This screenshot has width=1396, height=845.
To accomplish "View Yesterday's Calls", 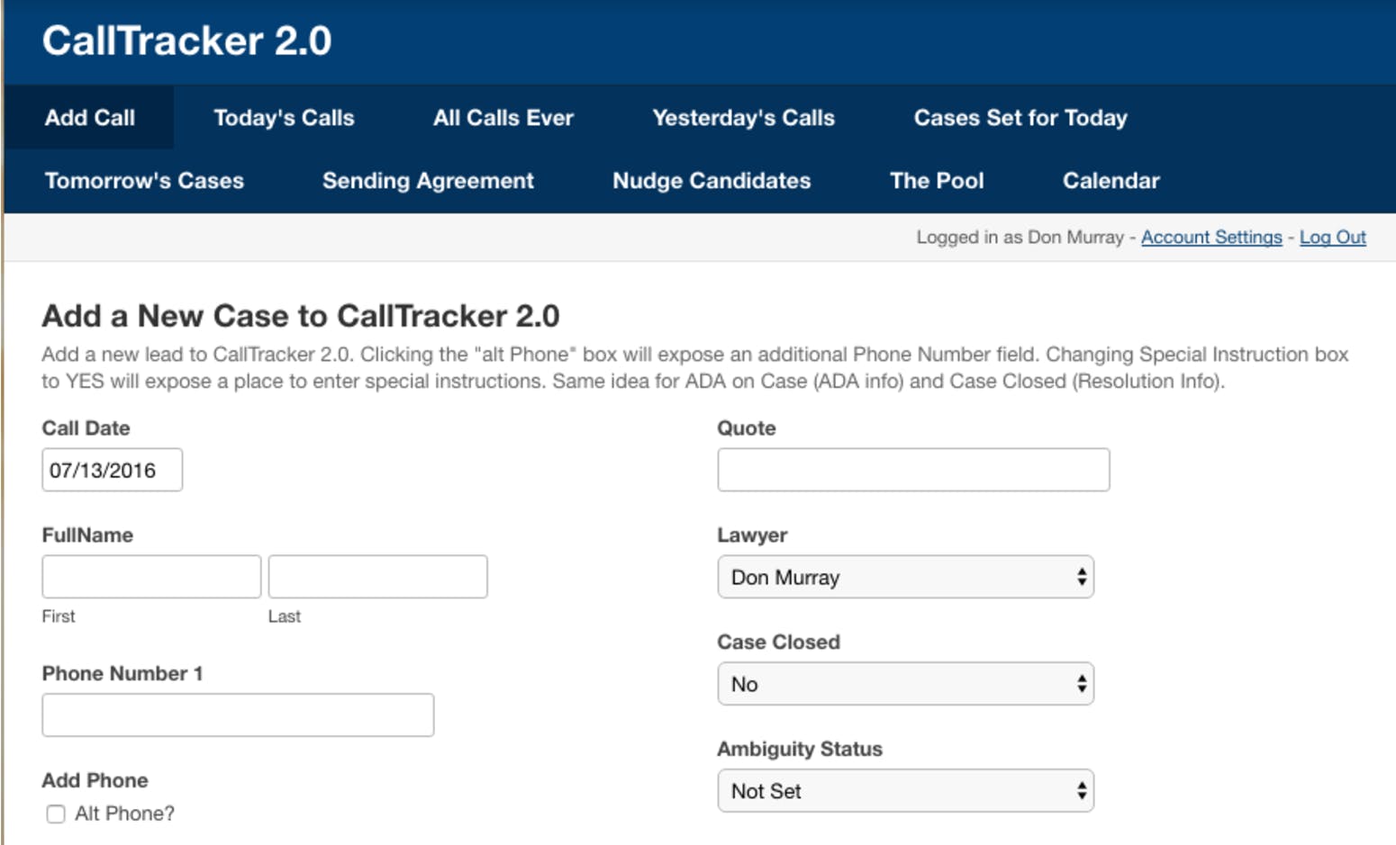I will [743, 117].
